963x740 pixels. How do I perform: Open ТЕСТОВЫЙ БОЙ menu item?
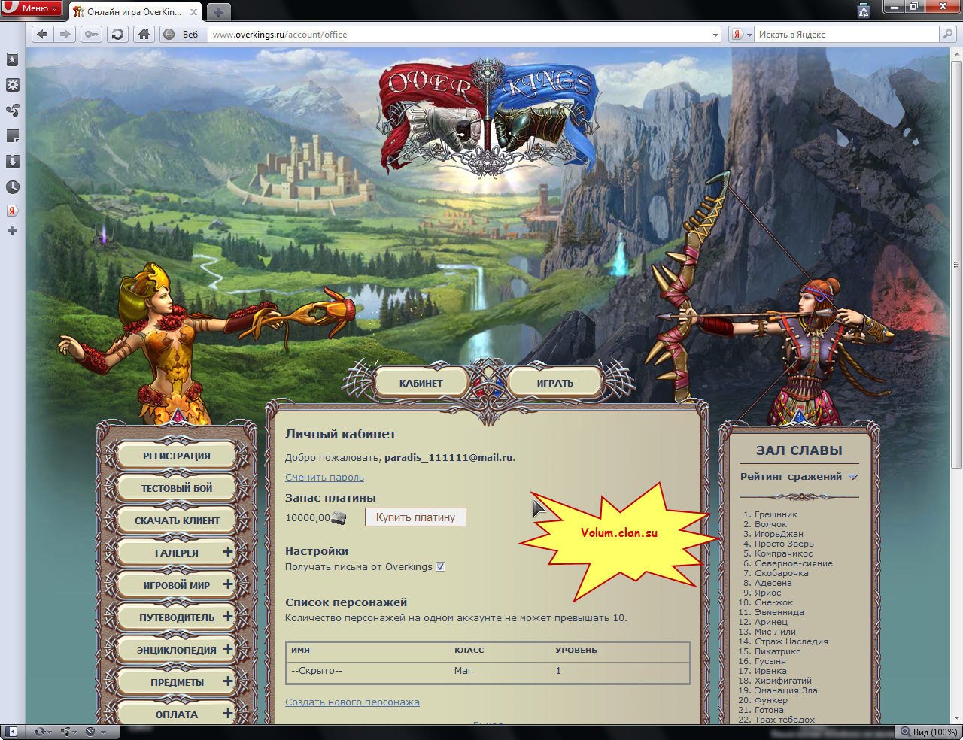[177, 488]
